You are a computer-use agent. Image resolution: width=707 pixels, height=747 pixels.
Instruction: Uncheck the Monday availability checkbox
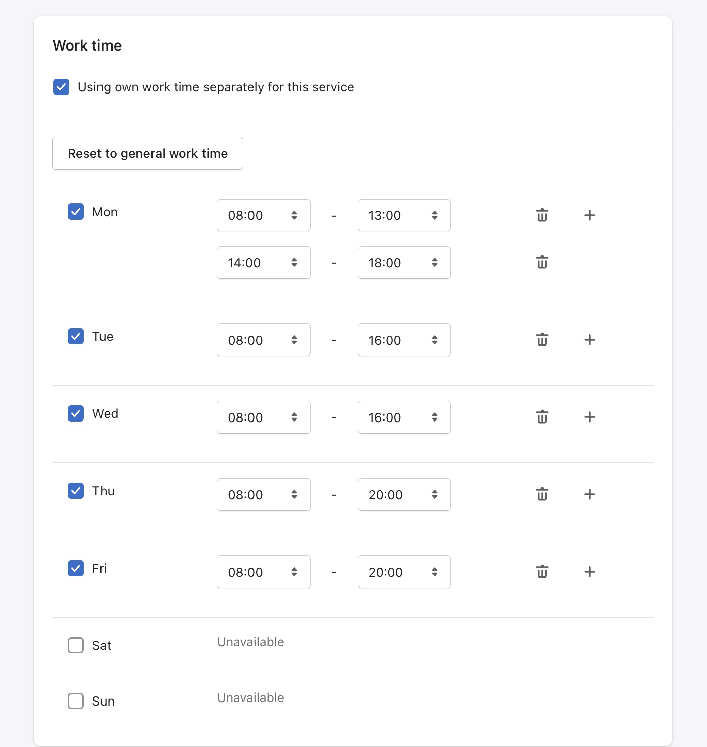click(x=75, y=212)
